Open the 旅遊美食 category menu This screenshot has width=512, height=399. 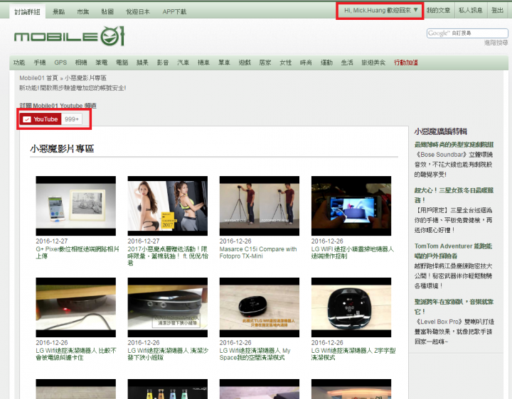(x=373, y=62)
